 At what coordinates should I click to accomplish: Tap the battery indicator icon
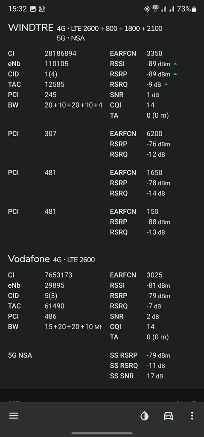point(194,9)
